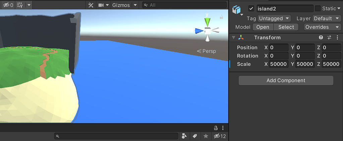Click the Open model button
The image size is (343, 141).
click(263, 27)
